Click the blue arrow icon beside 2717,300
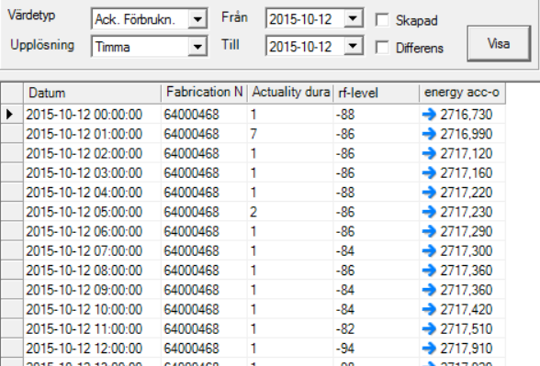Viewport: 540px width, 366px height. point(429,250)
